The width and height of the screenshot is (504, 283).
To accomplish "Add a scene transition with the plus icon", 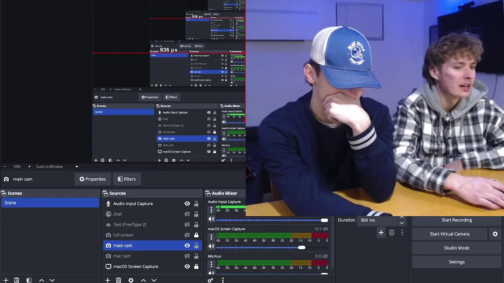I will 381,233.
